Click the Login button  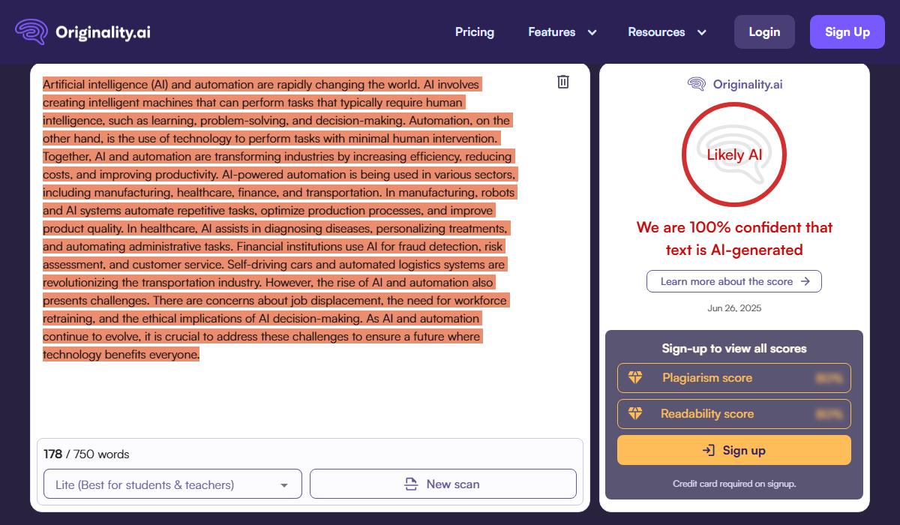764,32
